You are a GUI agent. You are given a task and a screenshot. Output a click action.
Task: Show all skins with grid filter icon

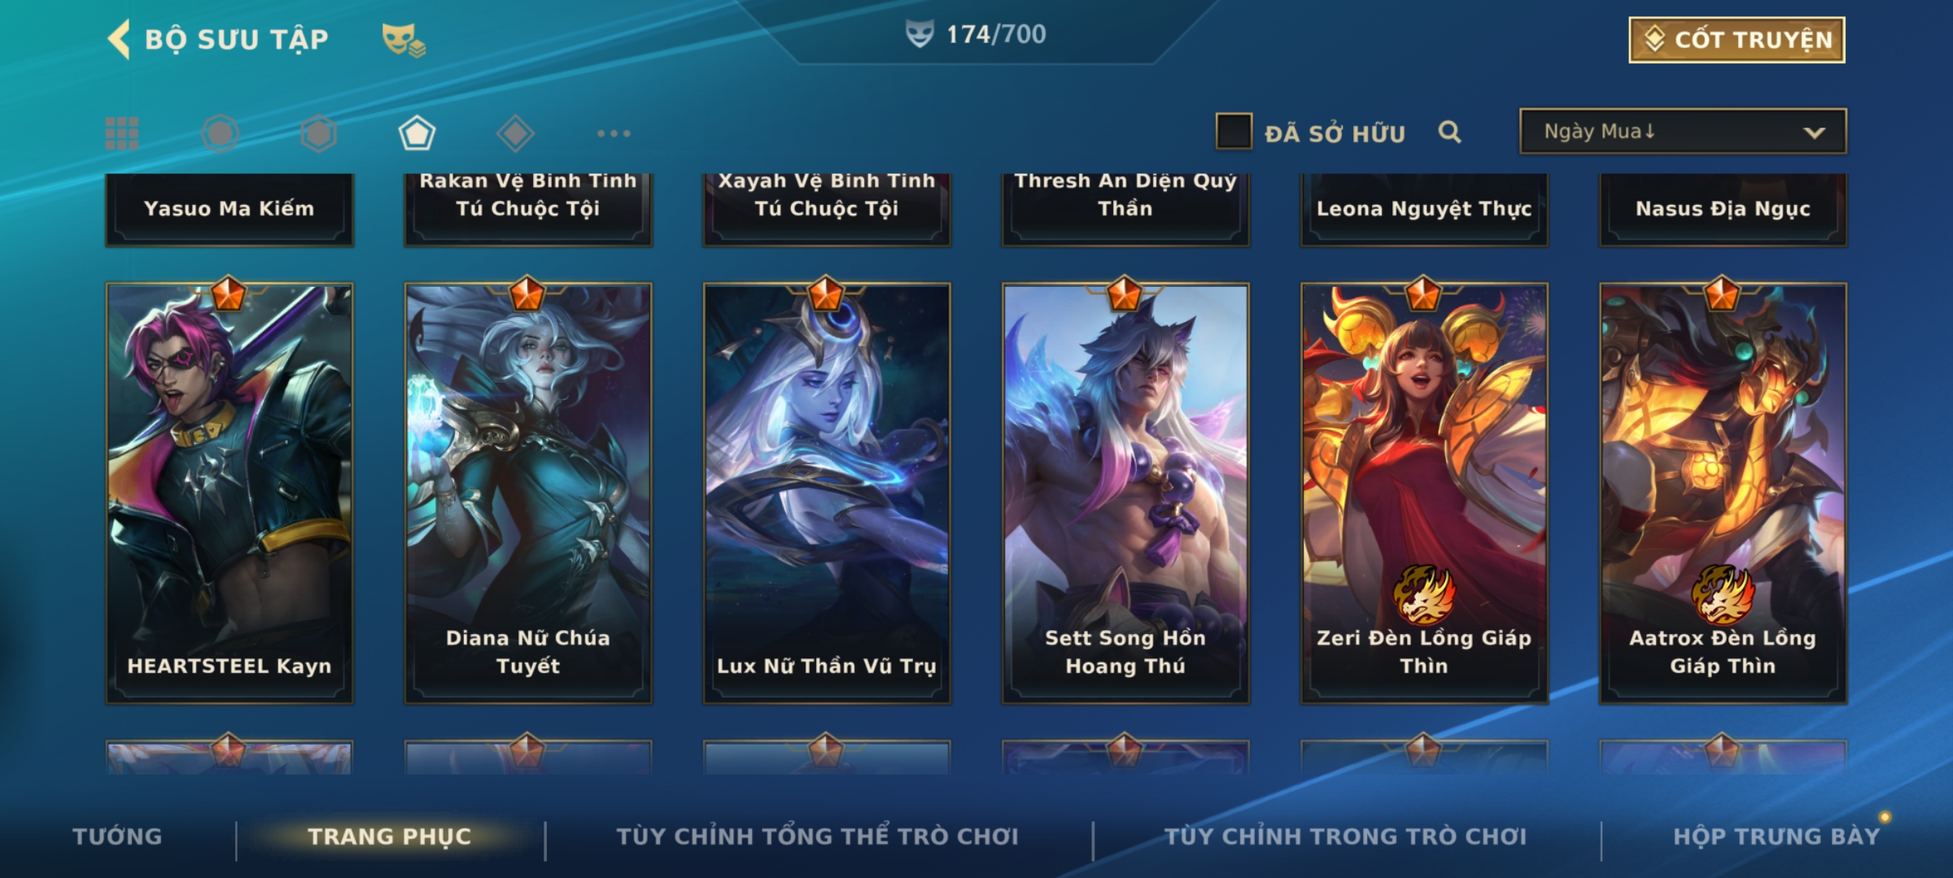point(122,133)
